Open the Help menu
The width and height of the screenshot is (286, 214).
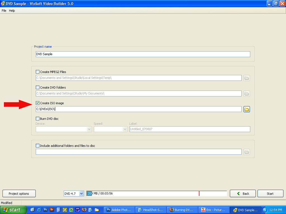pyautogui.click(x=12, y=11)
